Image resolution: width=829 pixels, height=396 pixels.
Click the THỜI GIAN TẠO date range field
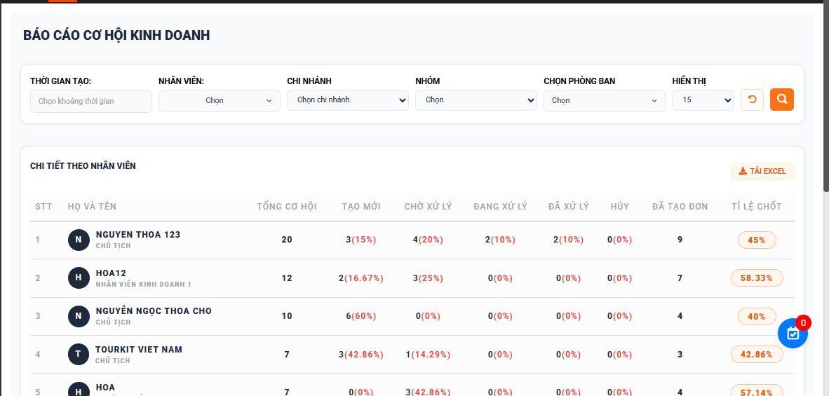click(x=91, y=101)
